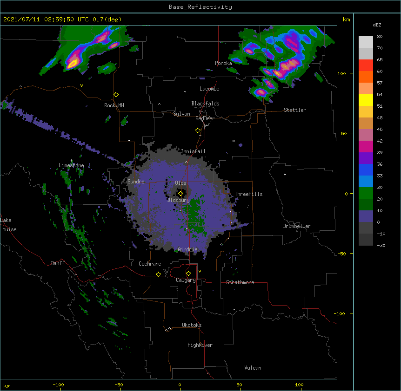Click the yellow marker south of RedDeer
The image size is (401, 391).
(x=198, y=130)
